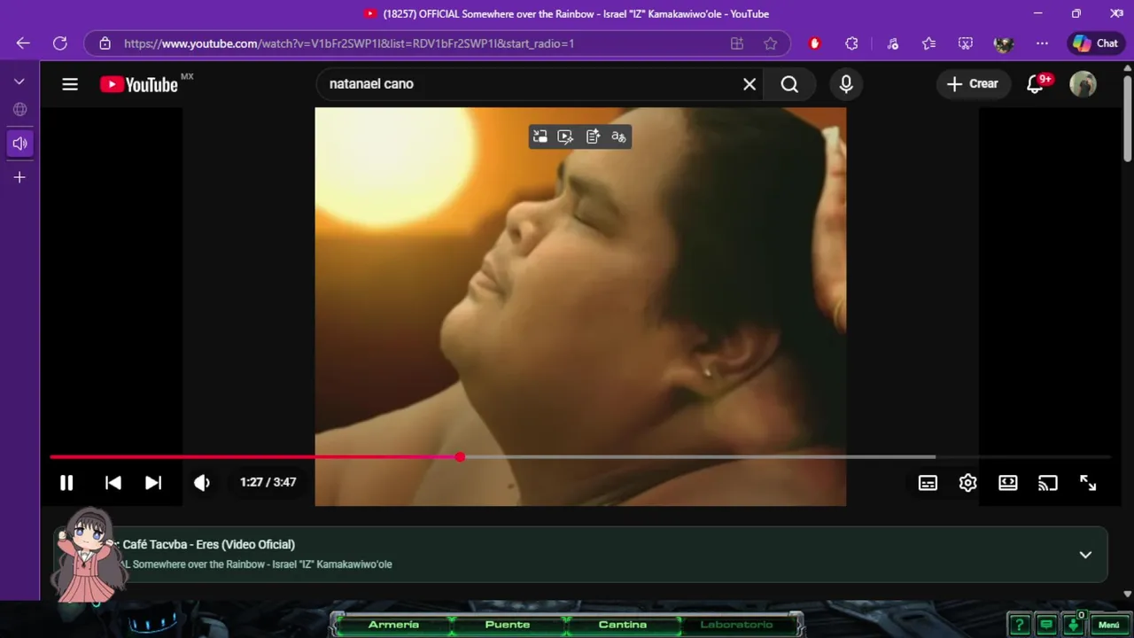The image size is (1134, 638).
Task: Add this page to favorites star
Action: 770,43
